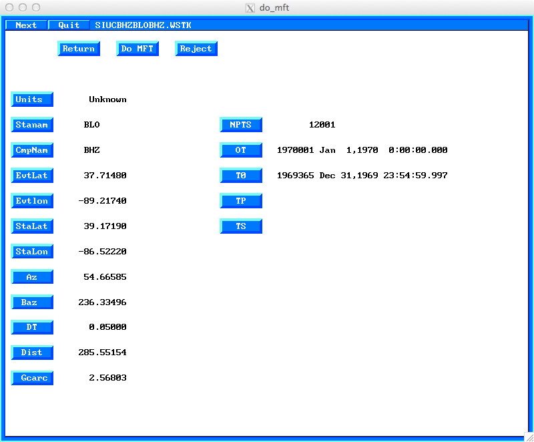Click the StaLon value -86.52220
Image resolution: width=534 pixels, height=442 pixels.
click(102, 252)
